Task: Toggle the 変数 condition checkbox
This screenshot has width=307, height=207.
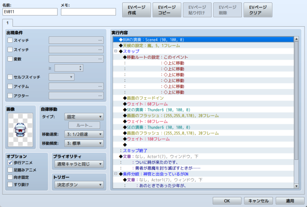Action: click(10, 59)
